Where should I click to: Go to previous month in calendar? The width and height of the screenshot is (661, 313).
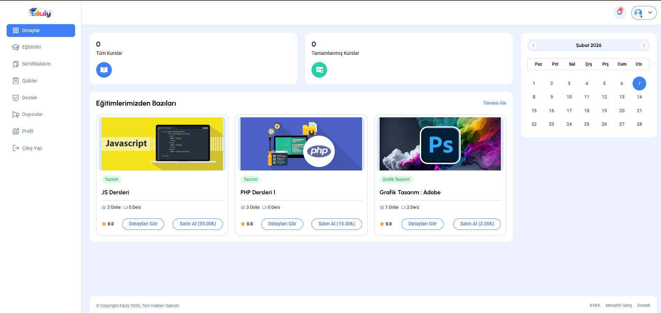[533, 46]
